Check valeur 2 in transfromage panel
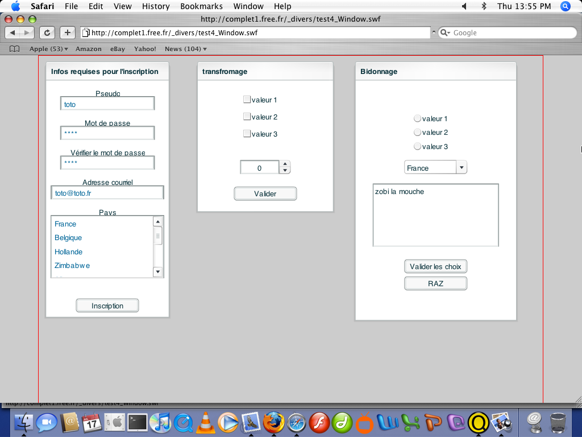 tap(247, 116)
